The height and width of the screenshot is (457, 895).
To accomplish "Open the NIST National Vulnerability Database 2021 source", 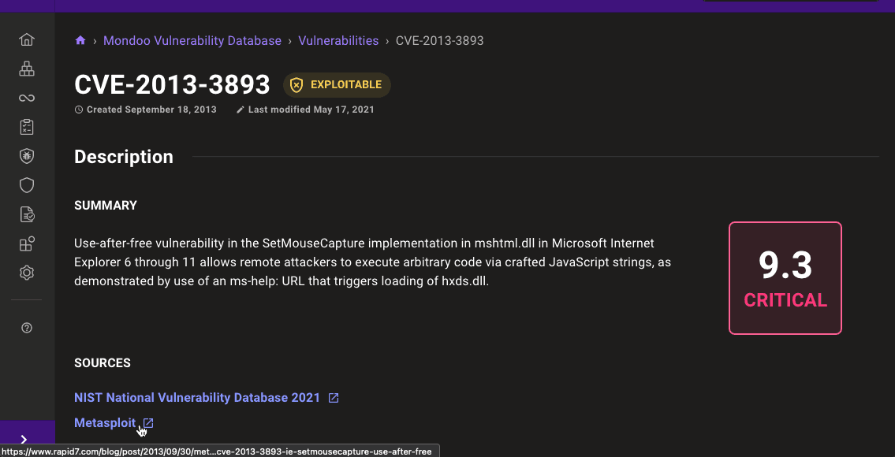I will pyautogui.click(x=196, y=397).
